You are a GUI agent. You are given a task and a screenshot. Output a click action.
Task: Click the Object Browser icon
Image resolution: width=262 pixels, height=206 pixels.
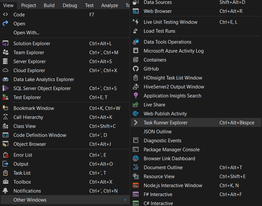[x=5, y=144]
